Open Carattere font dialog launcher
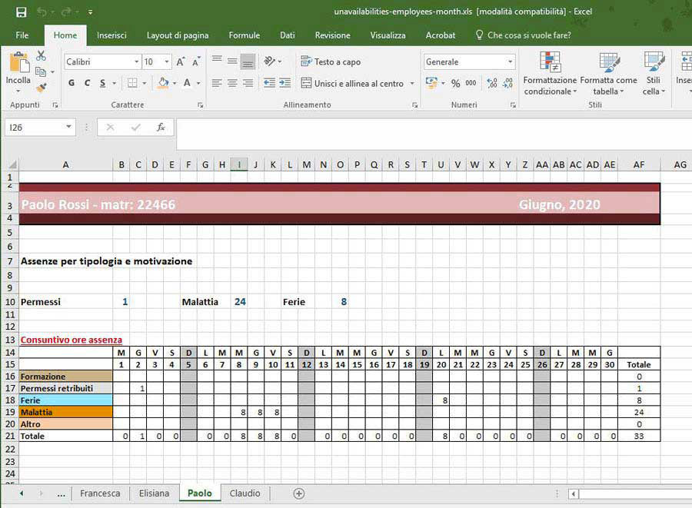The width and height of the screenshot is (692, 508). coord(201,105)
